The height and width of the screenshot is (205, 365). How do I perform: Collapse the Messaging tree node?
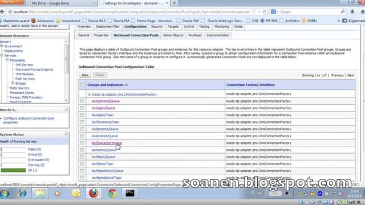7,60
